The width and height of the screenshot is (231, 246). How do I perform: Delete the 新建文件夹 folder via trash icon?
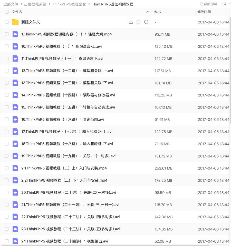[138, 22]
